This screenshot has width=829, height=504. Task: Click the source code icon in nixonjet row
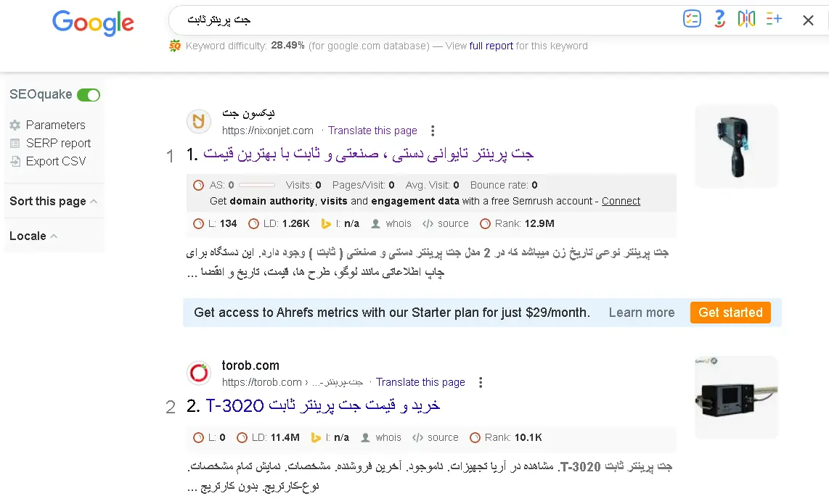click(x=428, y=224)
